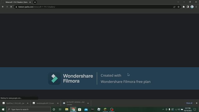View site information via the lock icon
Image resolution: width=199 pixels, height=112 pixels.
point(16,7)
